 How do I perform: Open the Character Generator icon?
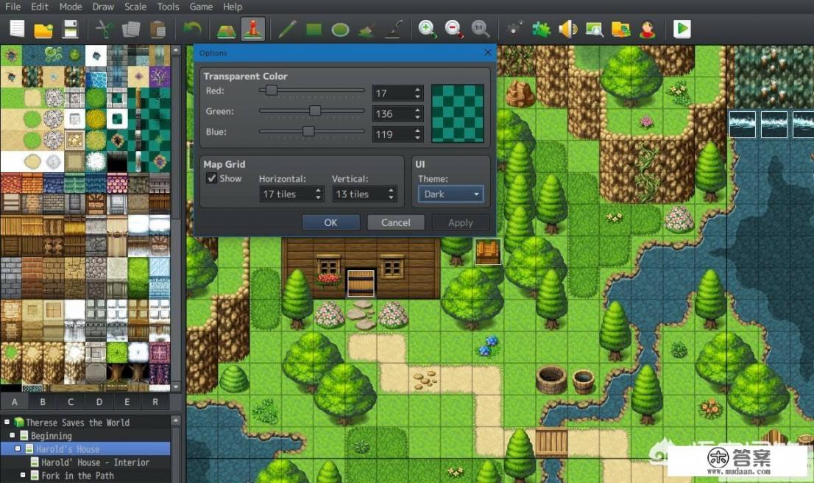[x=648, y=29]
